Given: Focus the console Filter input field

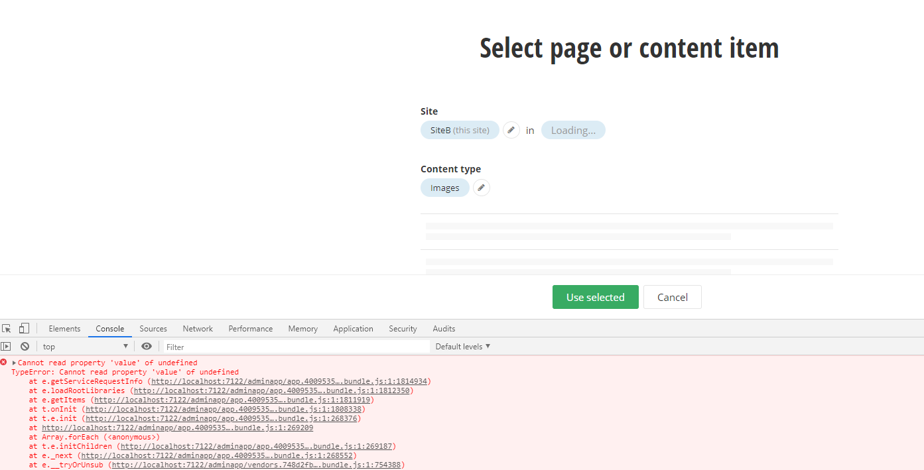Looking at the screenshot, I should pyautogui.click(x=297, y=347).
